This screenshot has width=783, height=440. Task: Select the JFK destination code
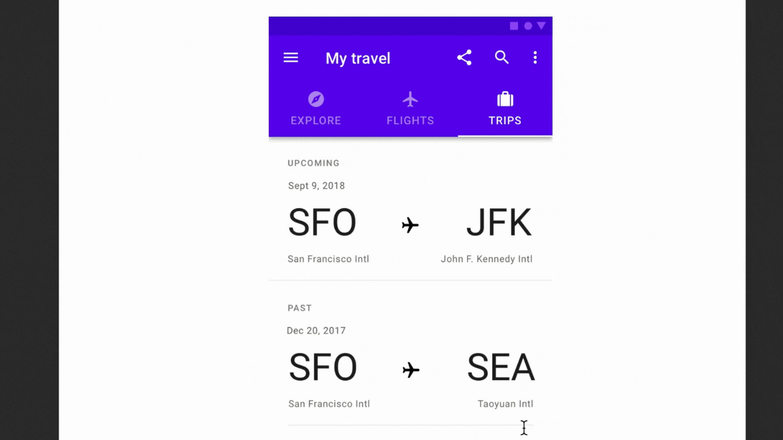pyautogui.click(x=499, y=222)
